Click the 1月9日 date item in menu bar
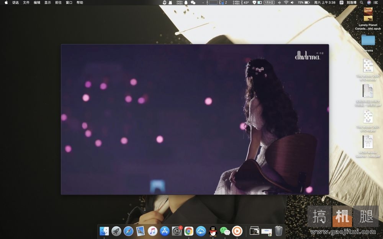Viewport: 383px width, 239px height. (x=269, y=2)
